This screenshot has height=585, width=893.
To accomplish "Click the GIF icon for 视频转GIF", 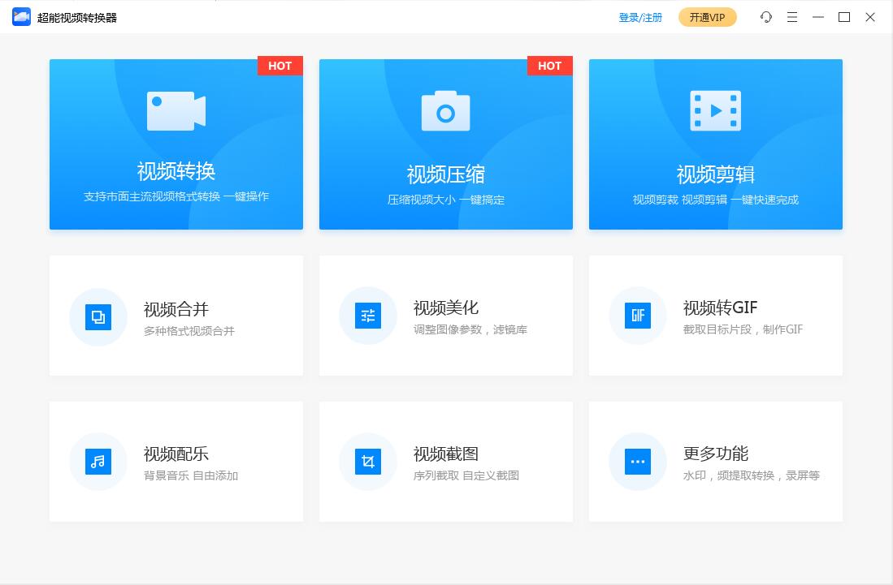I will coord(637,316).
